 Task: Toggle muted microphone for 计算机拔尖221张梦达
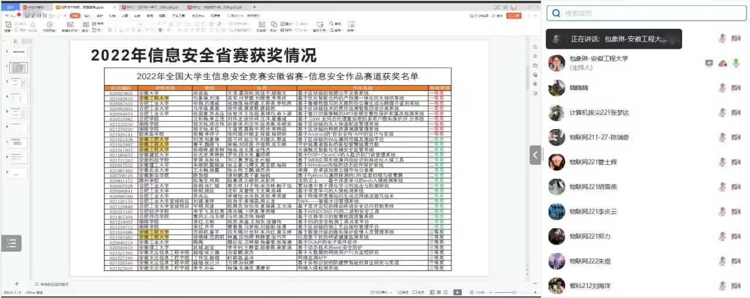click(722, 113)
